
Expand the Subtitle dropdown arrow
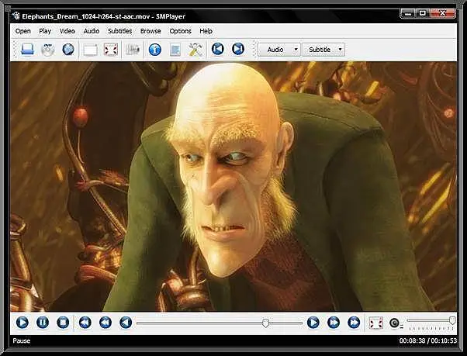coord(340,50)
